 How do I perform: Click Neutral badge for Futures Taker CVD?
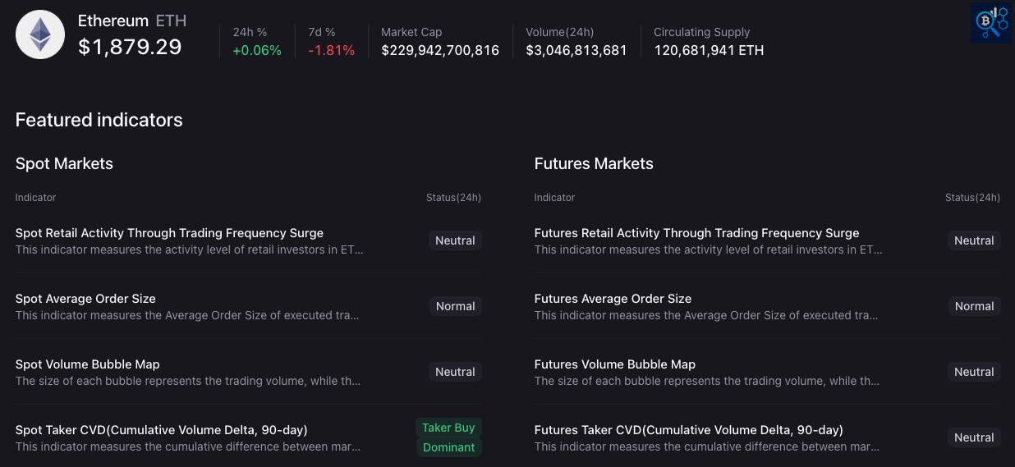point(974,437)
